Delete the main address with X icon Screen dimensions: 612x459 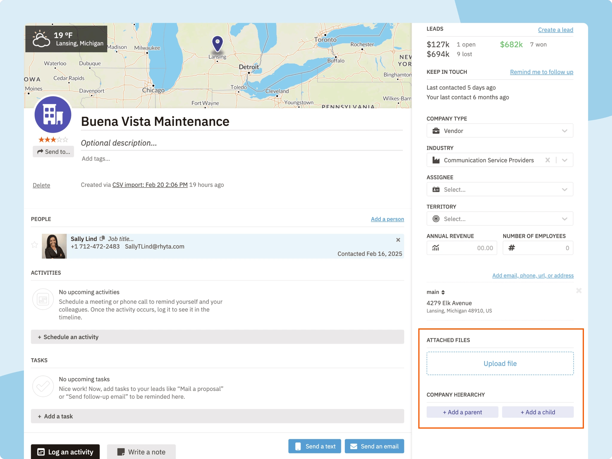pyautogui.click(x=579, y=291)
